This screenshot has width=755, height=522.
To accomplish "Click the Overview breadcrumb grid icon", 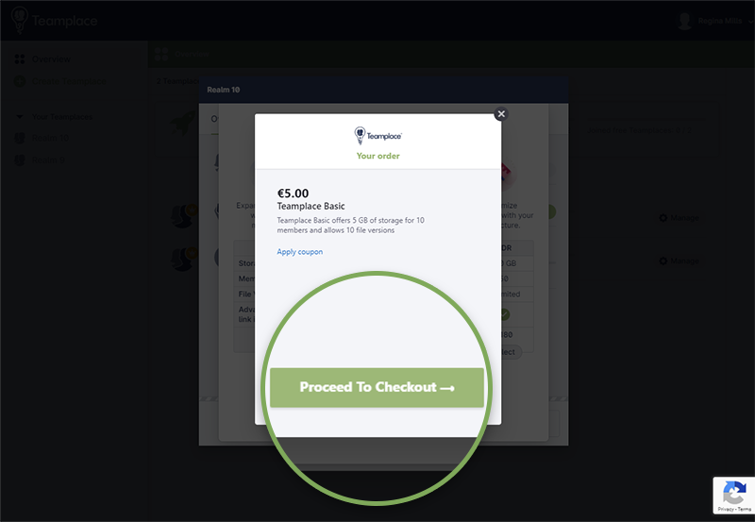I will pyautogui.click(x=161, y=54).
